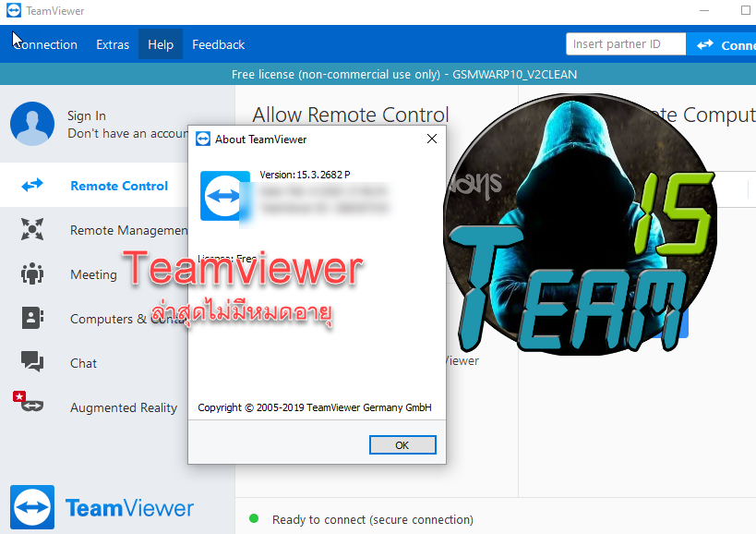Click the TeamViewer logo at bottom left
Viewport: 756px width, 534px height.
(x=32, y=507)
